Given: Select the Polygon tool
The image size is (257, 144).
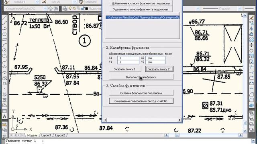Looking at the screenshot, I should [4, 34].
